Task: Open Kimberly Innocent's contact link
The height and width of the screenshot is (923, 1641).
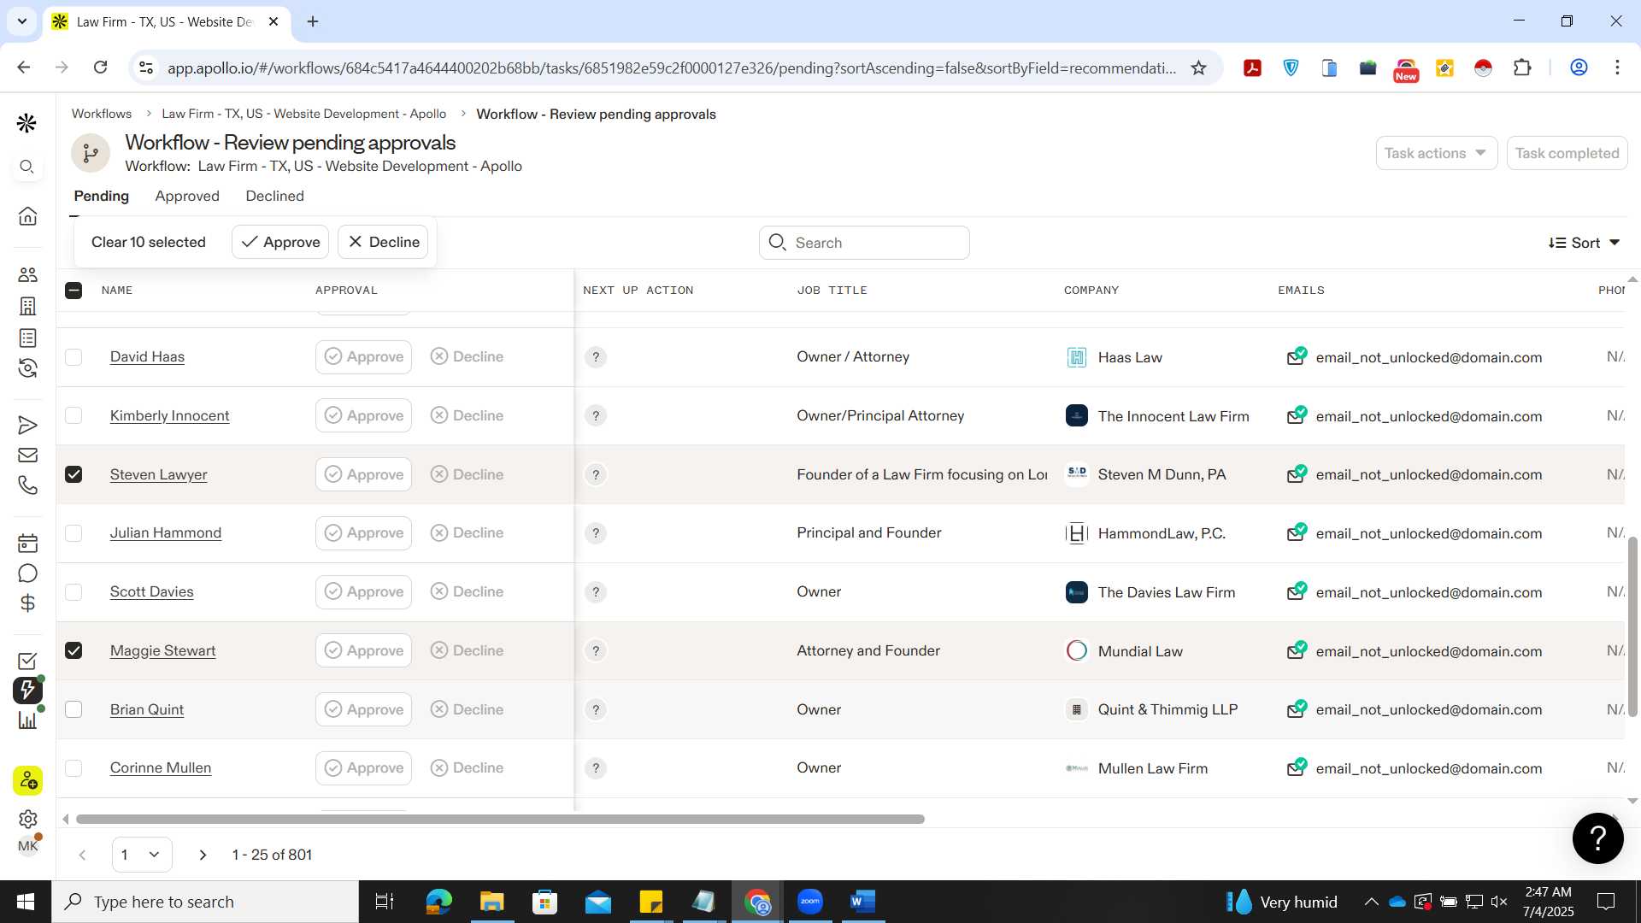Action: coord(169,415)
